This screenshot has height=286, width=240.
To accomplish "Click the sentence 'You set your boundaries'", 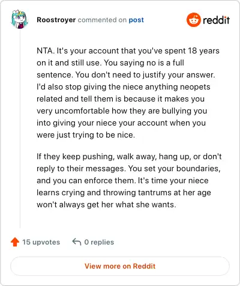I will tap(174, 168).
